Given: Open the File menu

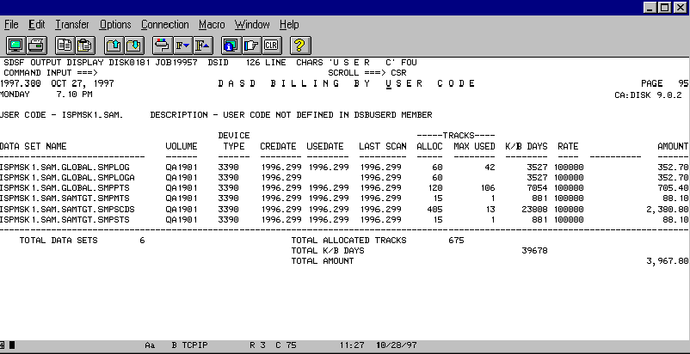Looking at the screenshot, I should coord(11,25).
